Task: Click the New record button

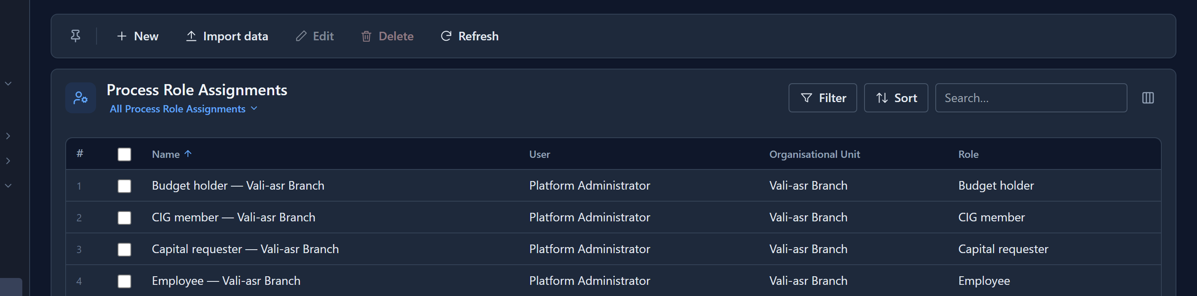Action: click(x=138, y=36)
